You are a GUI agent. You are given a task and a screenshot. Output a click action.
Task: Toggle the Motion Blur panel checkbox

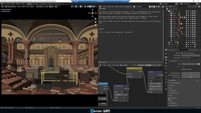[170, 93]
